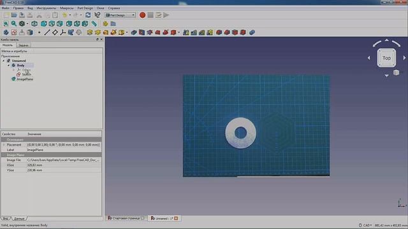Open the draw style icon

click(22, 24)
